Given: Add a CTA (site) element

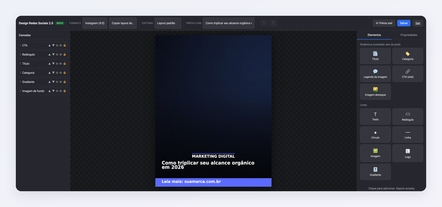Looking at the screenshot, I should 408,74.
